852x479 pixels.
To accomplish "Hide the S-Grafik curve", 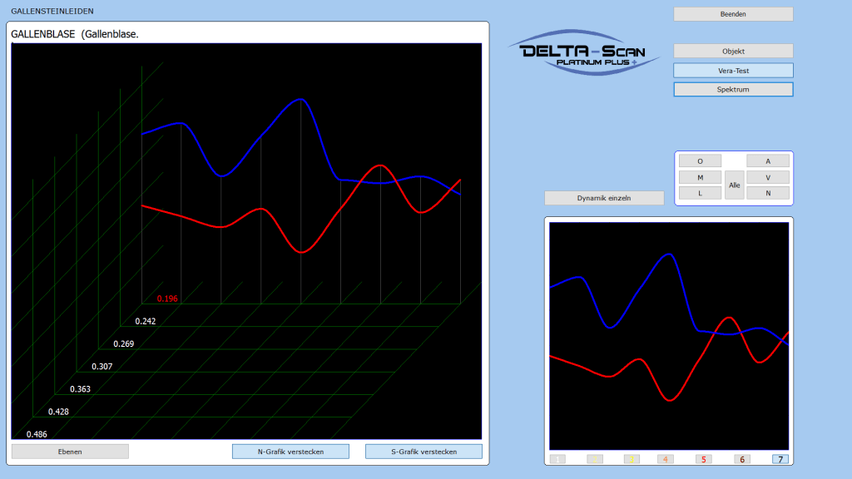I will [424, 452].
